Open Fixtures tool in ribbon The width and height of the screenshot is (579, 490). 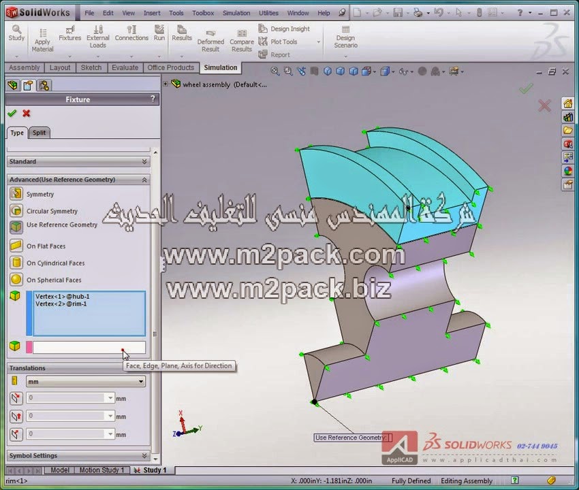pos(69,33)
